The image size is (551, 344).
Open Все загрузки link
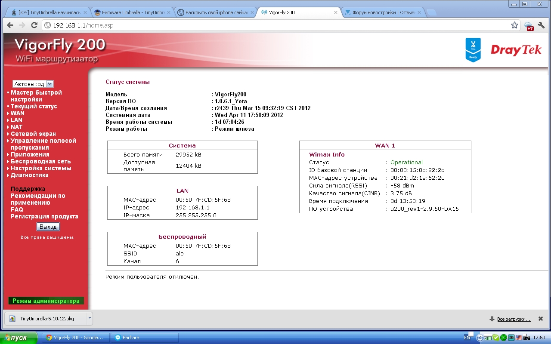click(514, 319)
